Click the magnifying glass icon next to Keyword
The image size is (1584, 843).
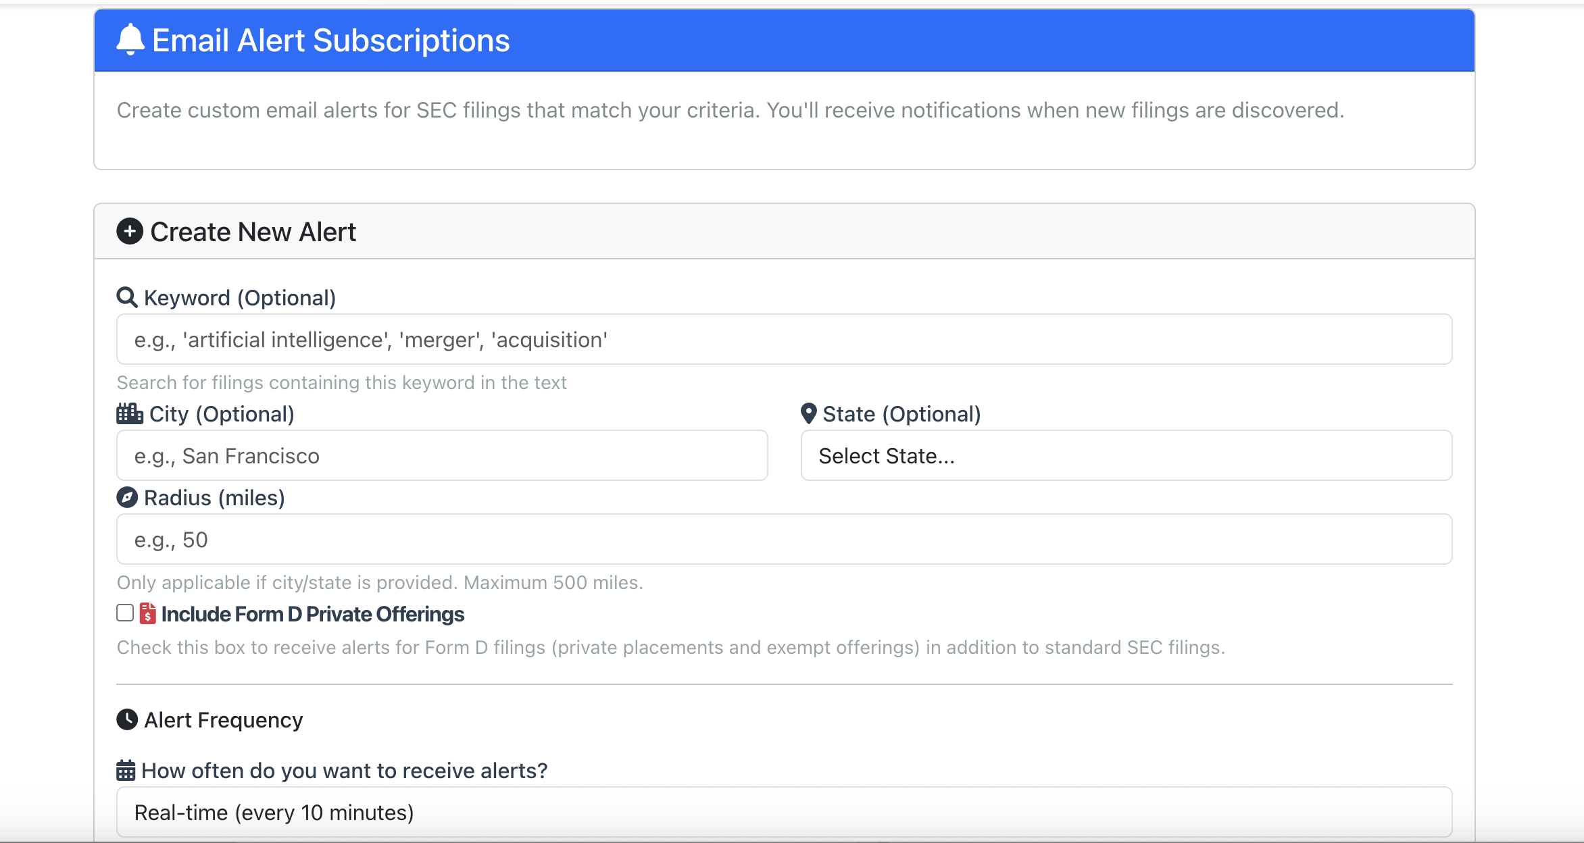click(126, 297)
